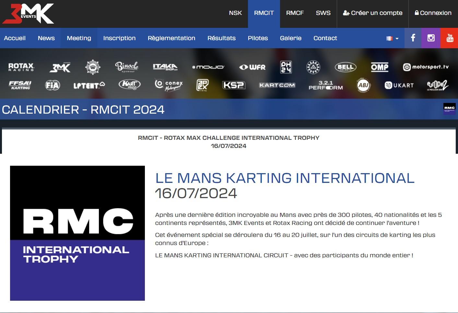
Task: Open the Pilotes menu item
Action: [258, 38]
